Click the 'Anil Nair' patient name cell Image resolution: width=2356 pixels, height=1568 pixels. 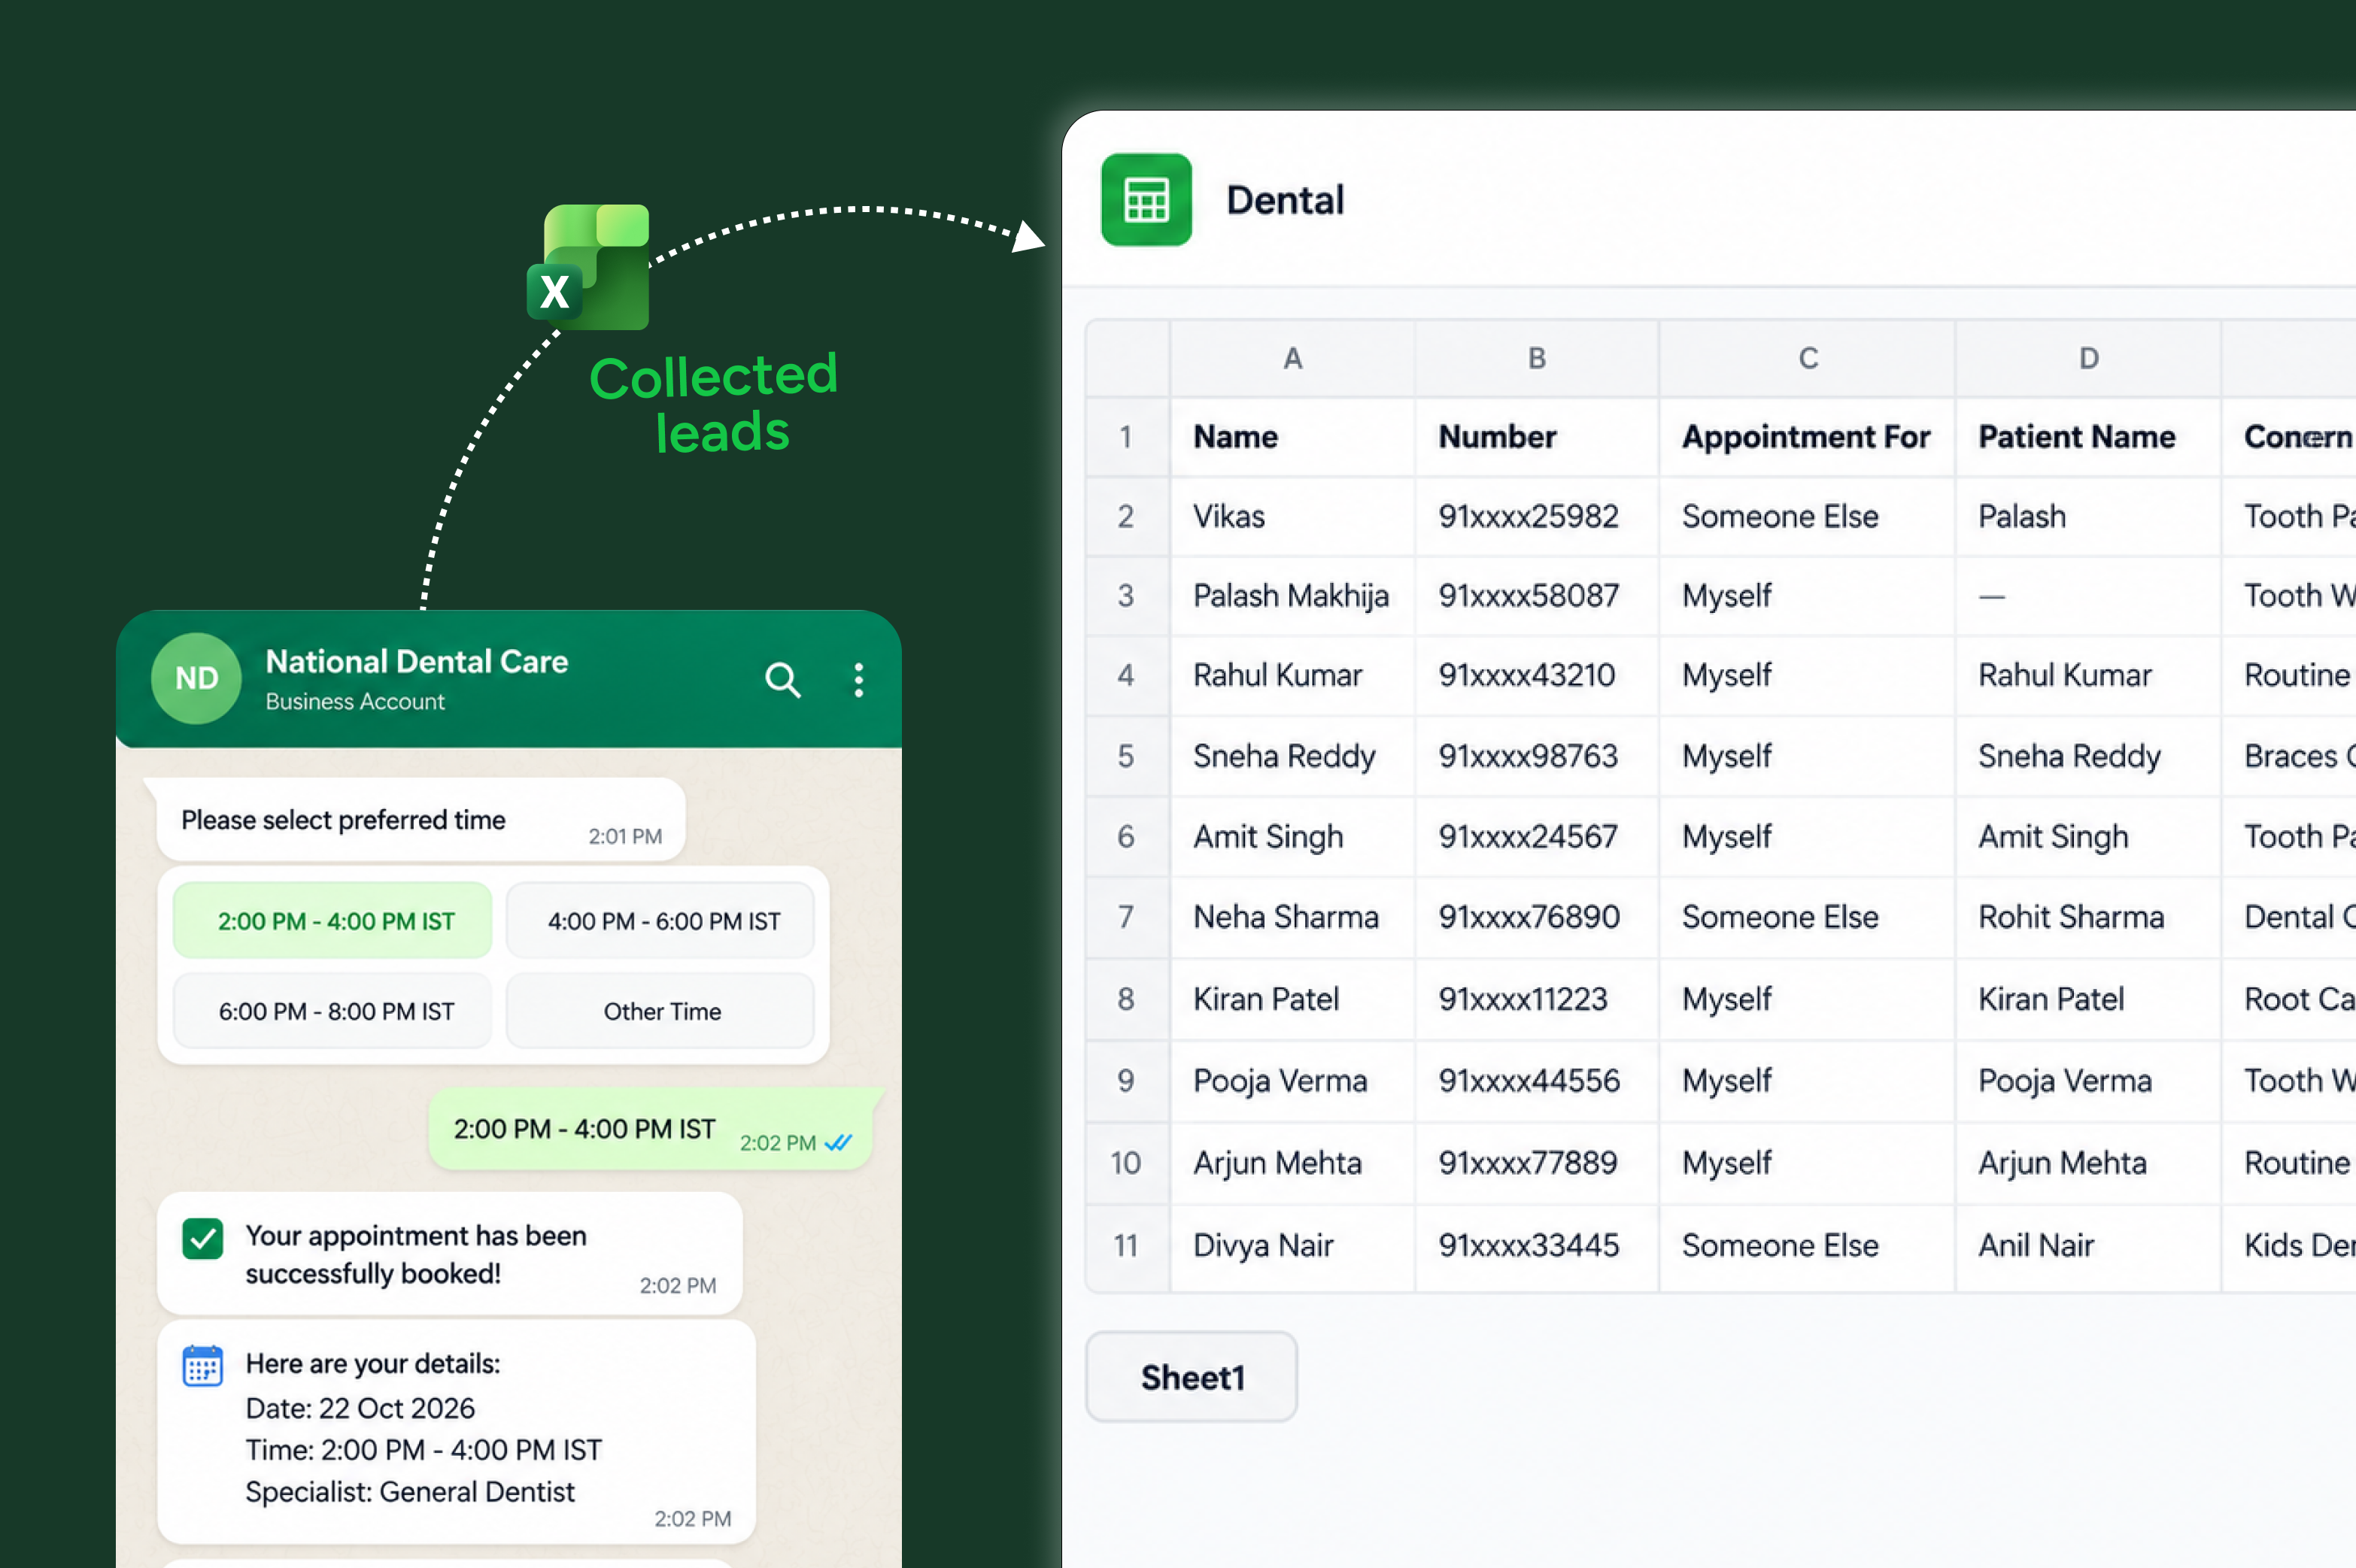tap(2088, 1246)
